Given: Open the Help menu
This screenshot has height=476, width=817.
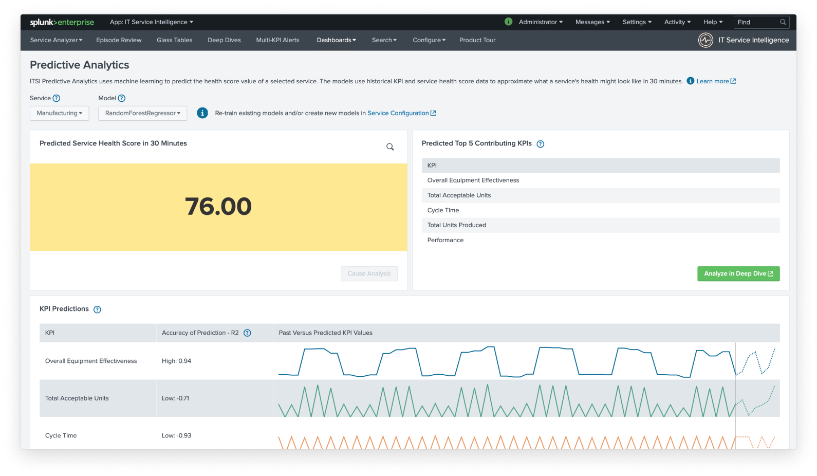Looking at the screenshot, I should [x=713, y=22].
